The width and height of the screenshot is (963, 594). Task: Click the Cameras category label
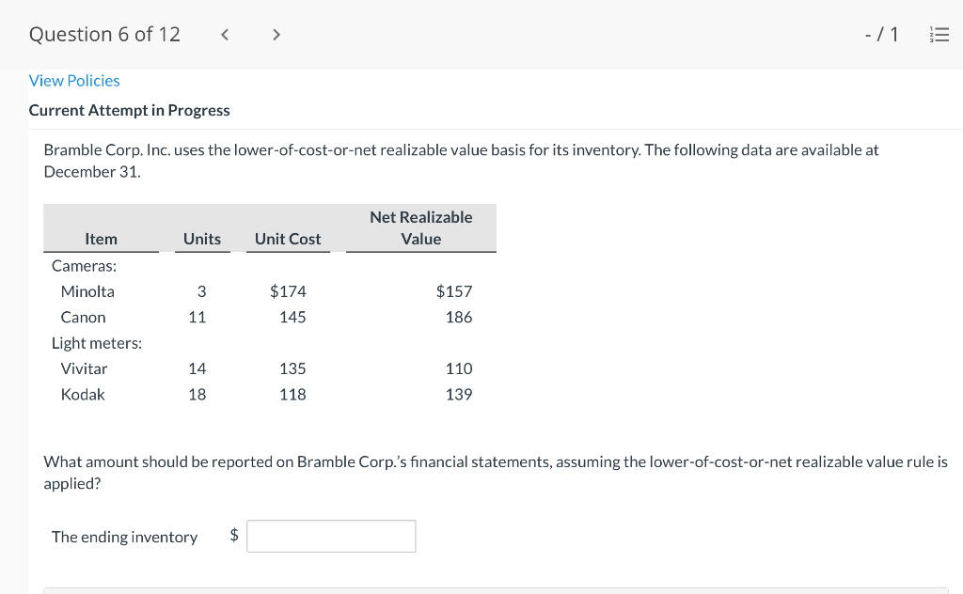(x=84, y=266)
